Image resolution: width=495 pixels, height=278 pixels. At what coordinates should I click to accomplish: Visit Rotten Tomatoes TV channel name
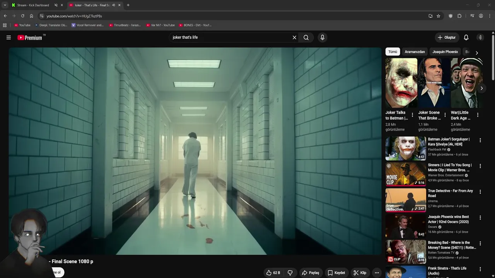click(x=441, y=253)
